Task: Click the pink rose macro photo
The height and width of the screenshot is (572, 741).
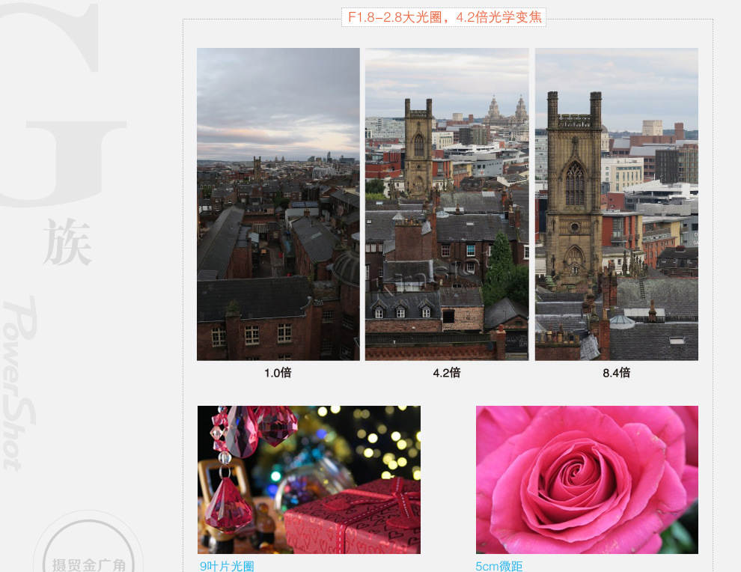Action: point(587,479)
